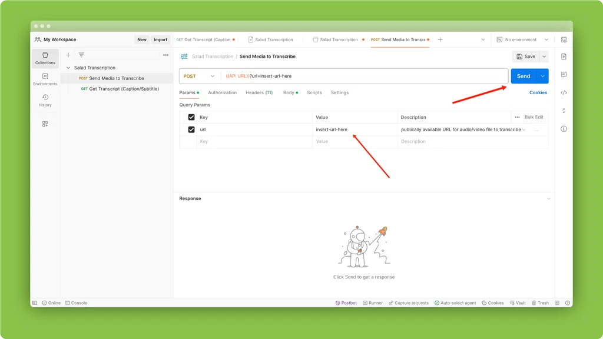Switch to the Headers tab

259,92
